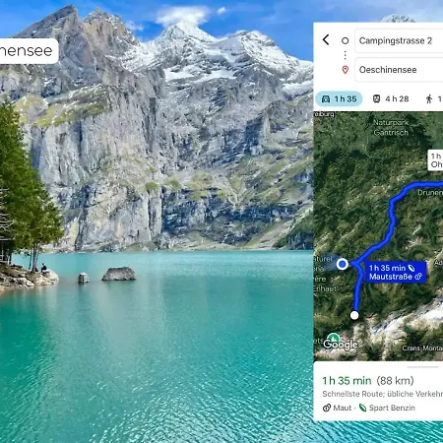
Task: Click the red destination pin icon
Action: point(345,70)
